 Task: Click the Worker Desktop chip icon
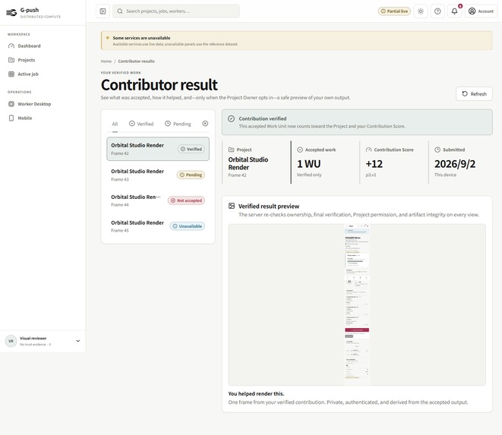coord(11,104)
